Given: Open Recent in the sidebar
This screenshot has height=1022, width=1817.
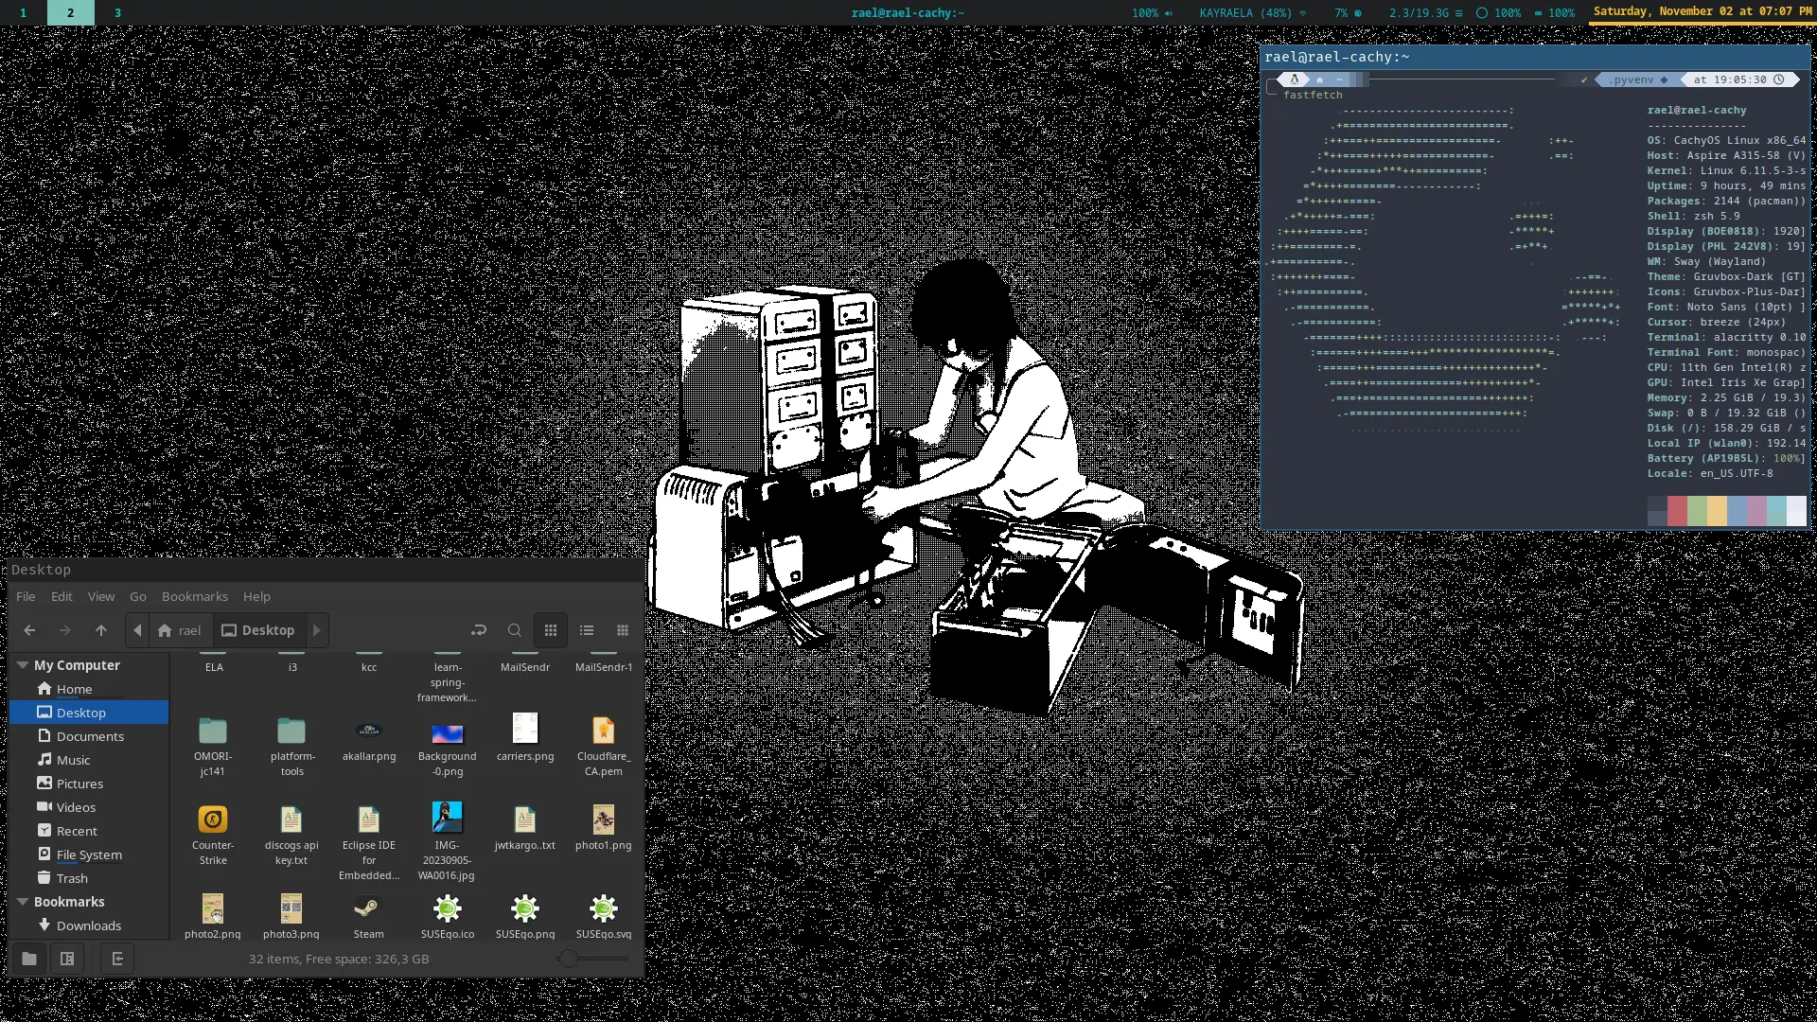Looking at the screenshot, I should [89, 831].
